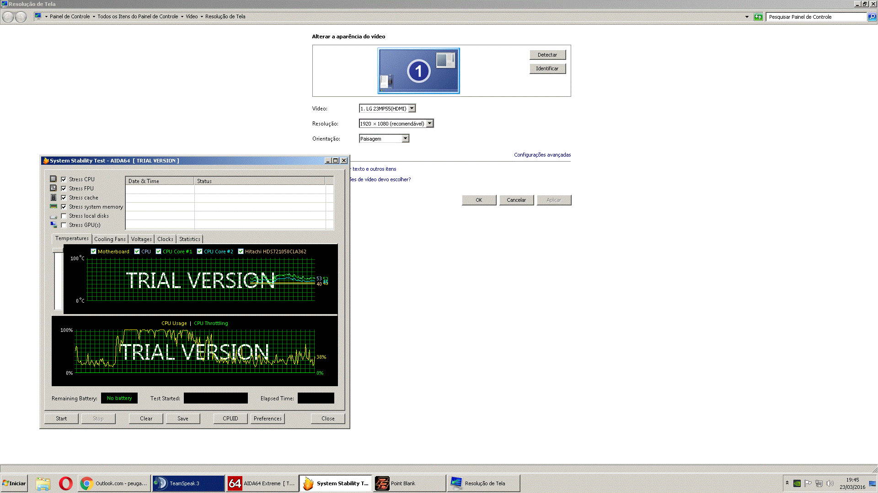Switch to the Clocks tab

165,239
